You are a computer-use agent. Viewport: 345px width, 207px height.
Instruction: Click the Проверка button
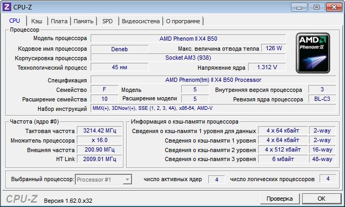(x=279, y=199)
